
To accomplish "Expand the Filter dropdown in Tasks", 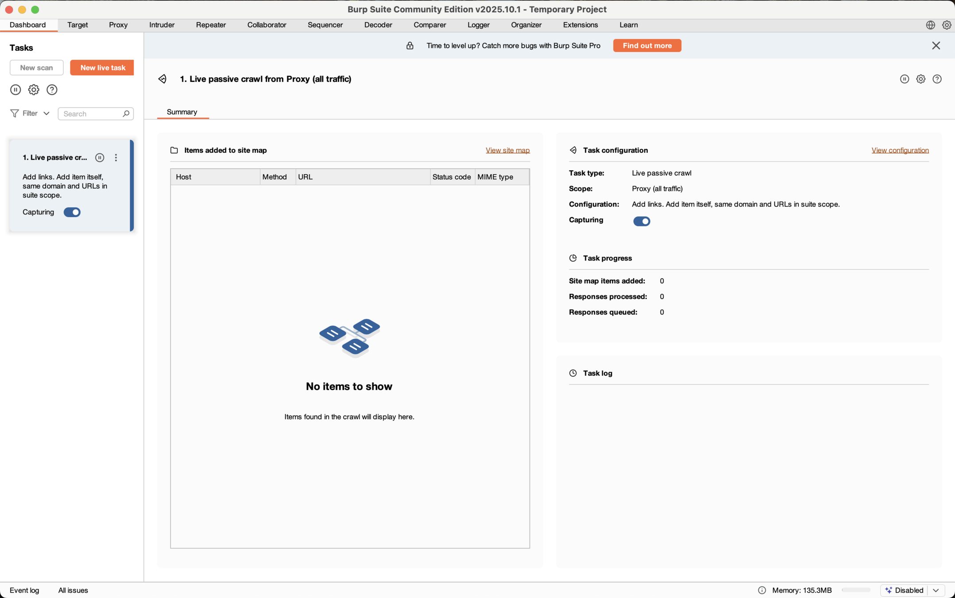I will tap(30, 113).
